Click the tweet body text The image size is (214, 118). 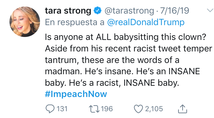pyautogui.click(x=129, y=65)
